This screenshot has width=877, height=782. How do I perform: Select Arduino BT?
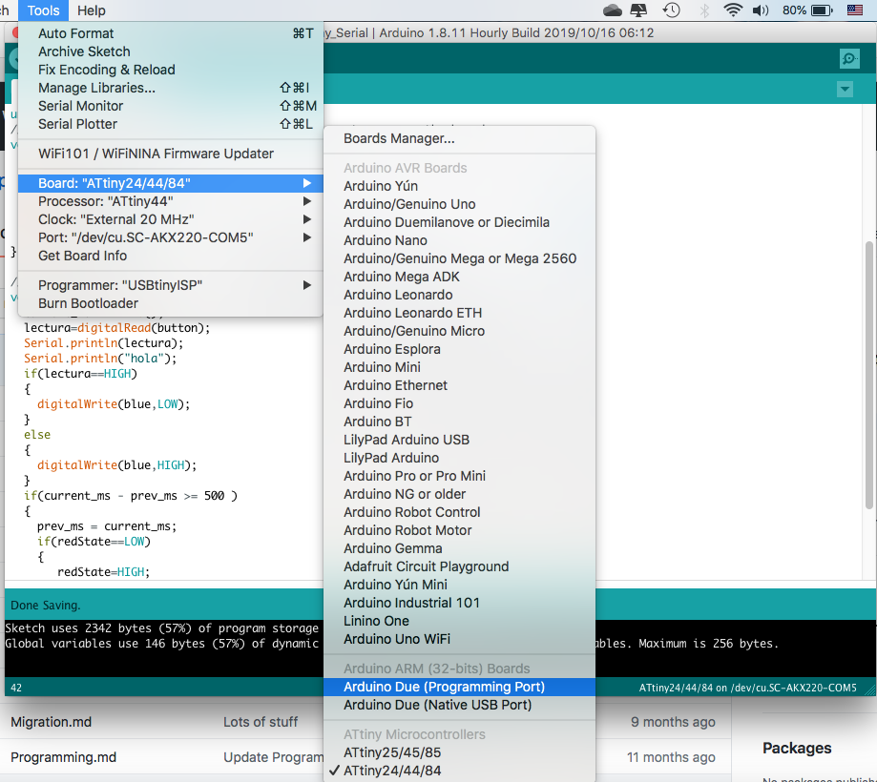(x=459, y=422)
